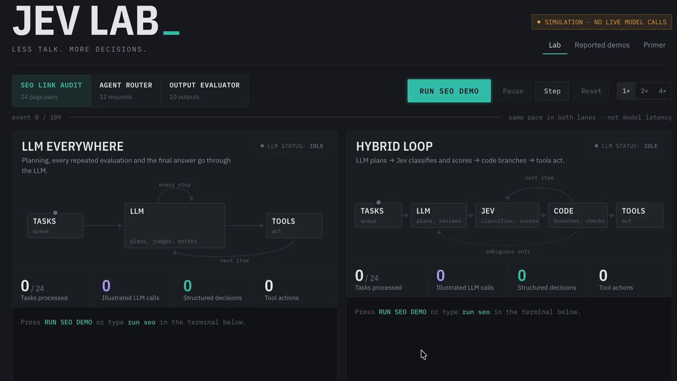Viewport: 677px width, 381px height.
Task: Set playback speed to 4×
Action: [x=662, y=91]
